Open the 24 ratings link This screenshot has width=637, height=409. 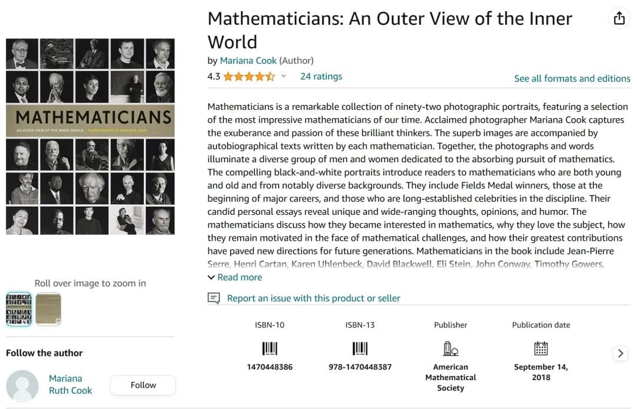coord(321,77)
